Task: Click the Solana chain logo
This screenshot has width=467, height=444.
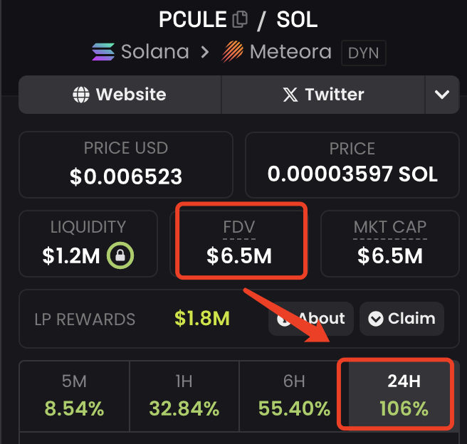Action: coord(103,52)
